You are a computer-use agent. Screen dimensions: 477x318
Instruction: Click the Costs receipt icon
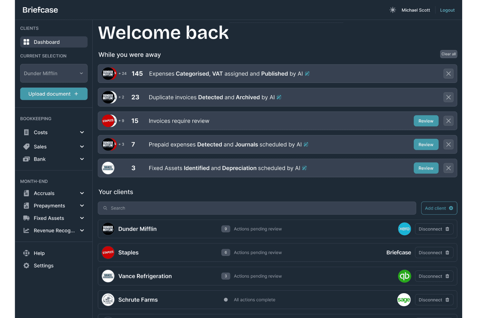coord(26,132)
